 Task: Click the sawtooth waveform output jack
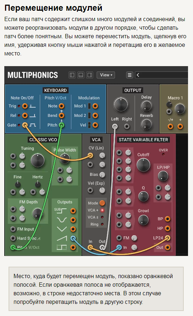[x=73, y=238]
